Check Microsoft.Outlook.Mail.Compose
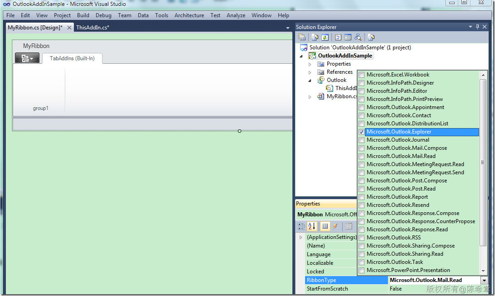 [361, 148]
